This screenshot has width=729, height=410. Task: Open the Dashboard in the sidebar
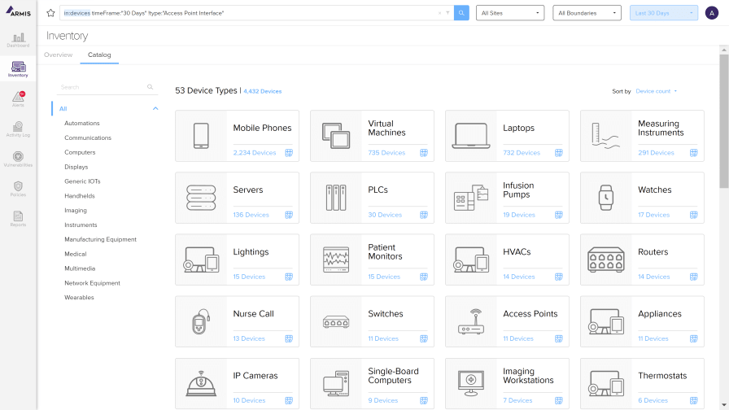[18, 40]
